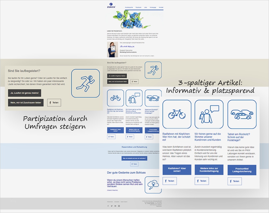The width and height of the screenshot is (269, 213).
Task: Open the Kundenportal navigation item
Action: coord(129,7)
